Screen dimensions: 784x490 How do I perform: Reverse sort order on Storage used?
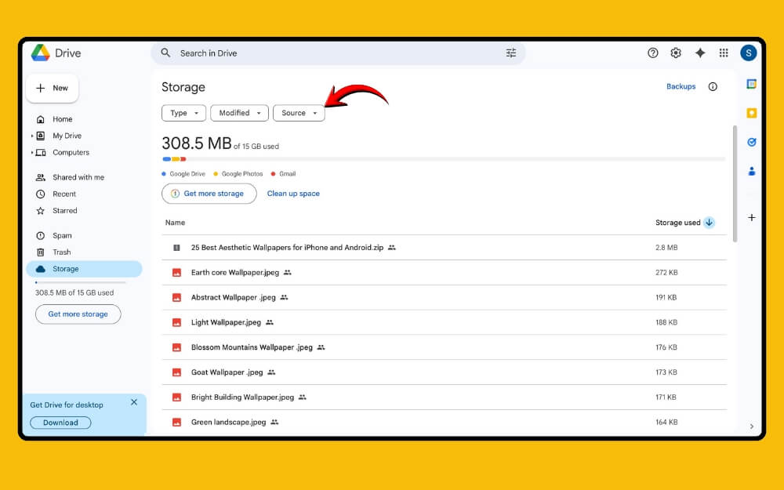(x=709, y=222)
